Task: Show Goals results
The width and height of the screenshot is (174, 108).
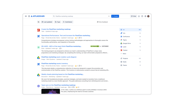Action: click(131, 62)
